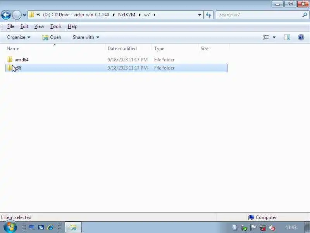This screenshot has width=310, height=233.
Task: Click the document tray icon
Action: (235, 228)
